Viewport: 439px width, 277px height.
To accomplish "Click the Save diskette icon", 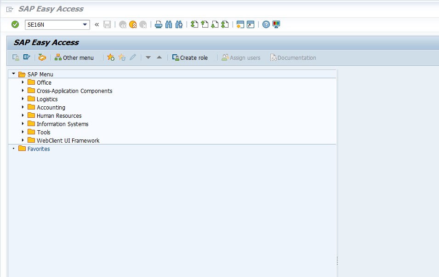I will 107,25.
